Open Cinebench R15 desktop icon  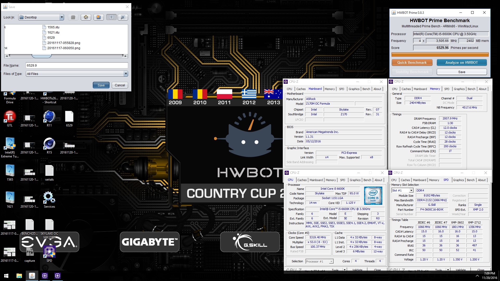tap(49, 146)
